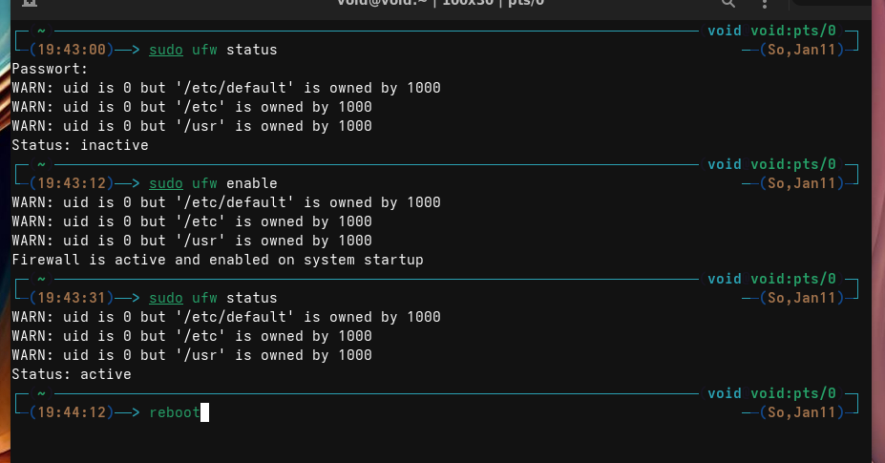885x463 pixels.
Task: Click the sudo ufw status command at 19:43:00
Action: [x=213, y=50]
